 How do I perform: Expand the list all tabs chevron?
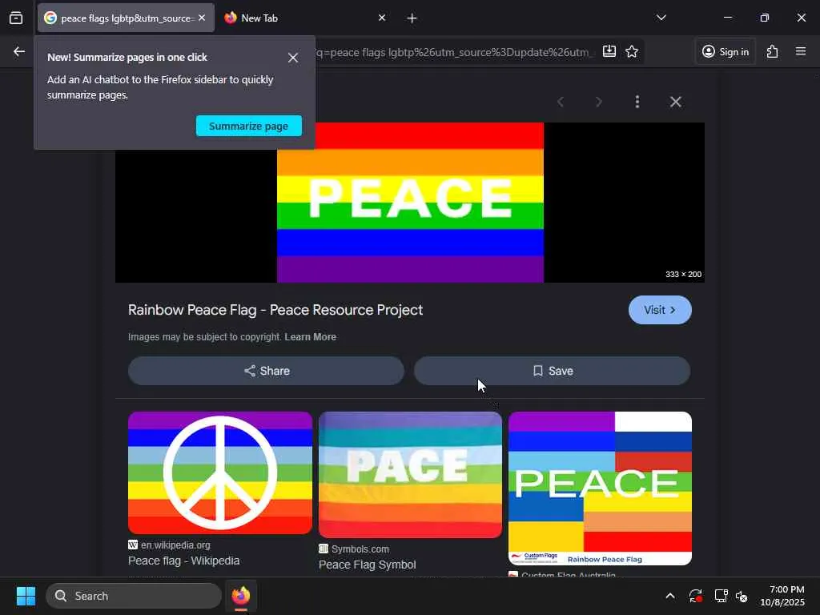[661, 18]
